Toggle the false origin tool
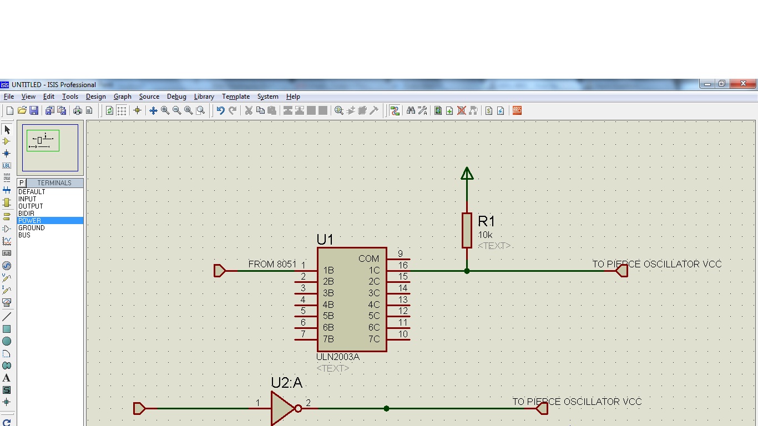Image resolution: width=758 pixels, height=426 pixels. click(137, 111)
